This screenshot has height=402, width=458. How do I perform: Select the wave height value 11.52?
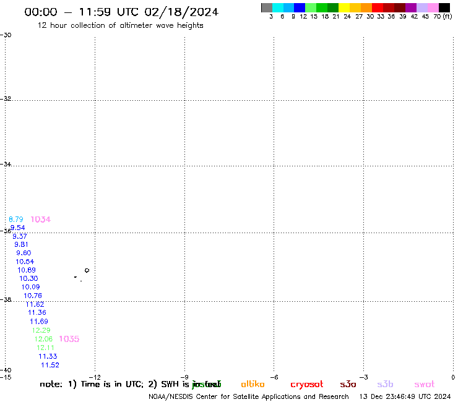(x=50, y=365)
